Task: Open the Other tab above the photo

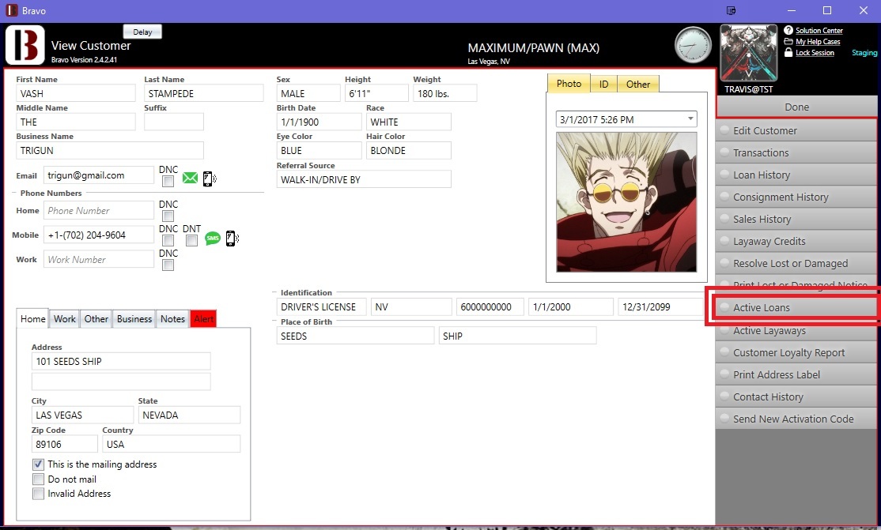Action: coord(638,85)
